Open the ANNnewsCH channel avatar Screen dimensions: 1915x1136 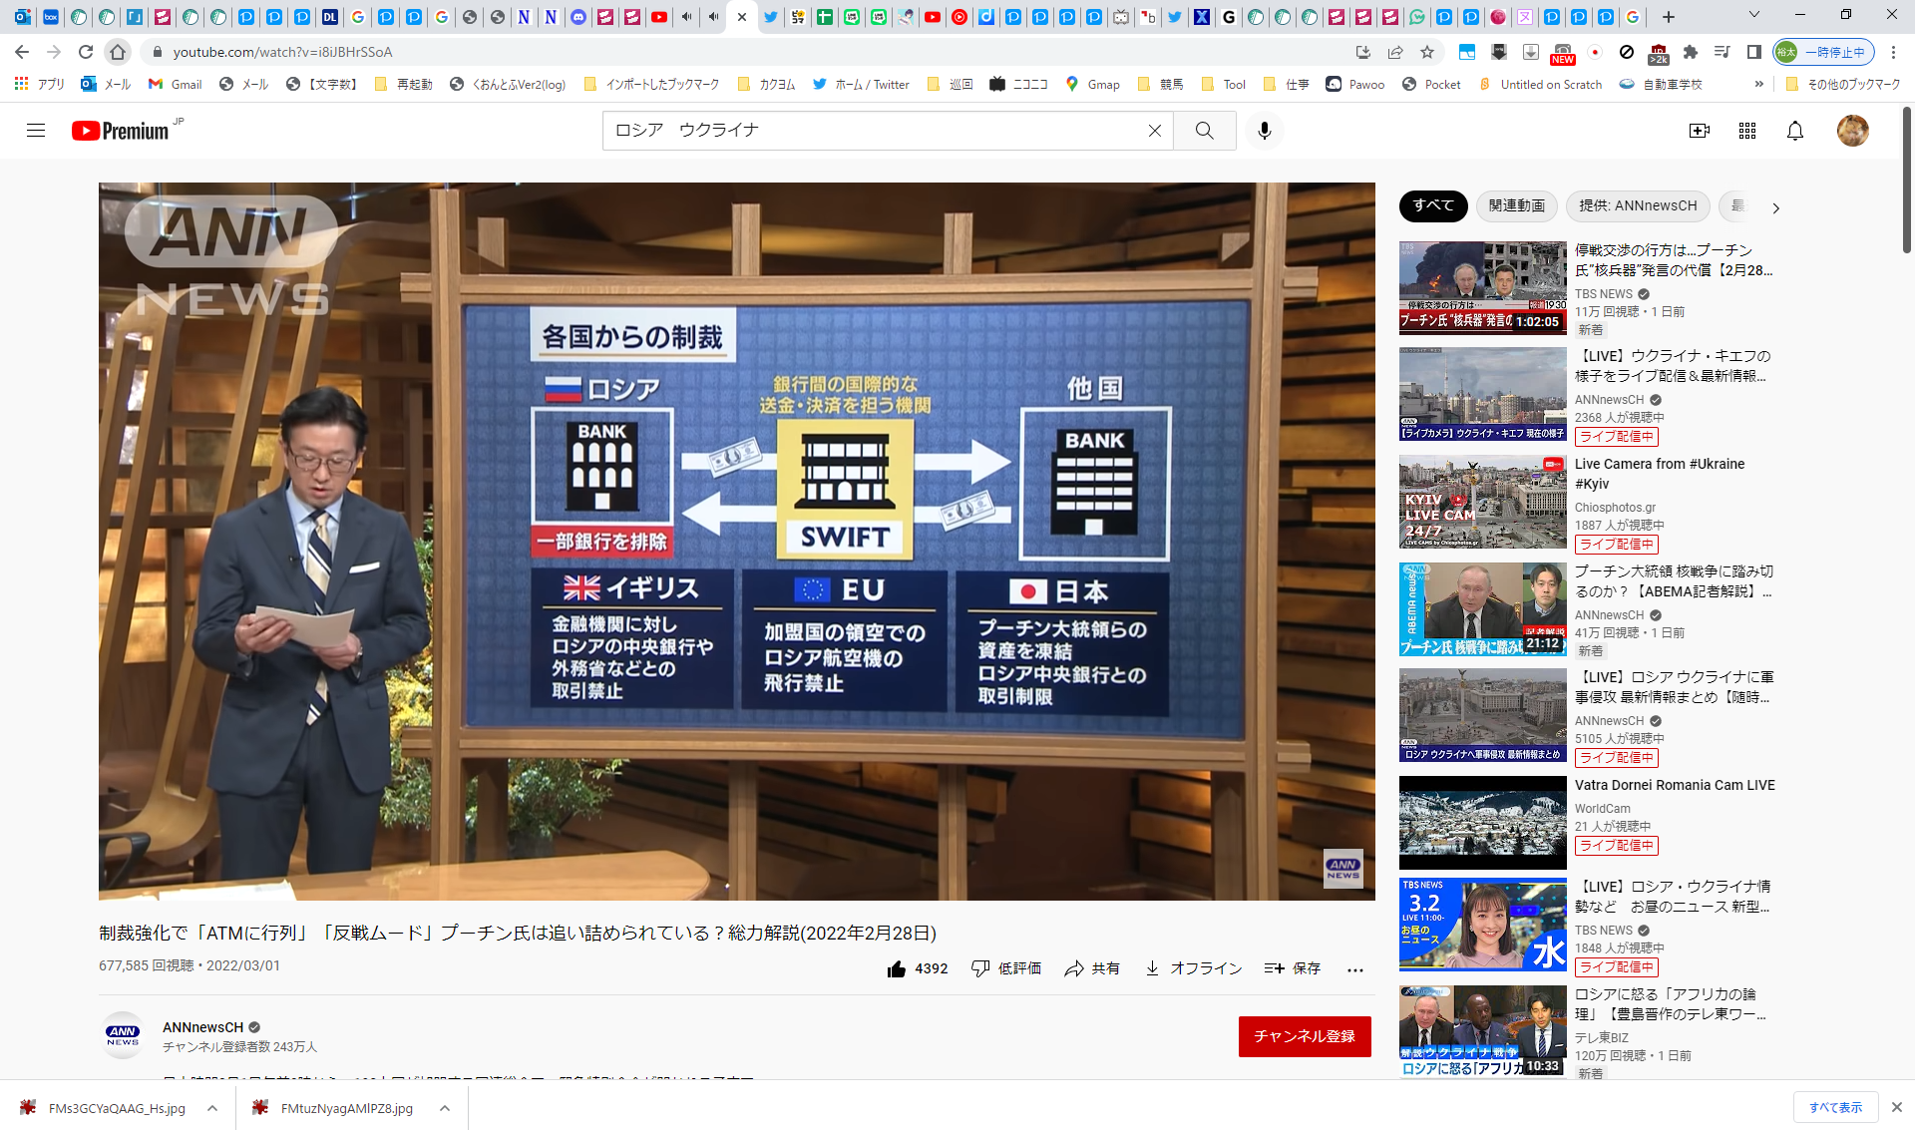[x=123, y=1035]
